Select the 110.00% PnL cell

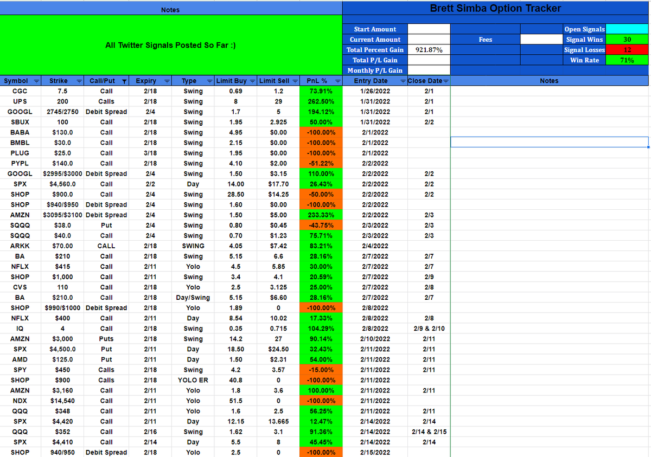pyautogui.click(x=321, y=173)
